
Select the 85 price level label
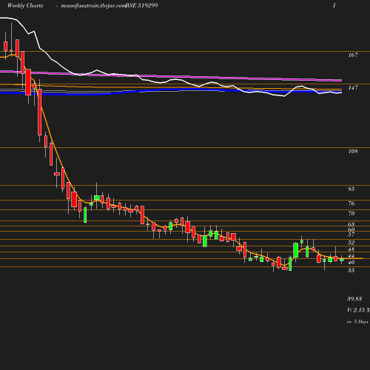(351, 189)
